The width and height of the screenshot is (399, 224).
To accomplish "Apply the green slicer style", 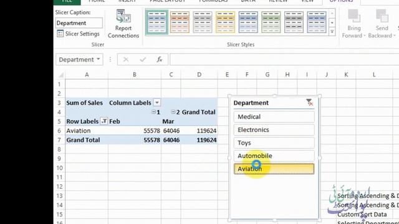I will click(271, 22).
